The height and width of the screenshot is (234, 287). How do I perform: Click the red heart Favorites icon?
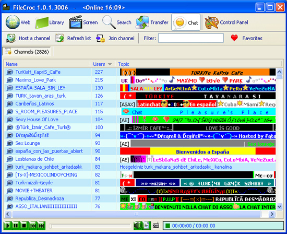[234, 38]
